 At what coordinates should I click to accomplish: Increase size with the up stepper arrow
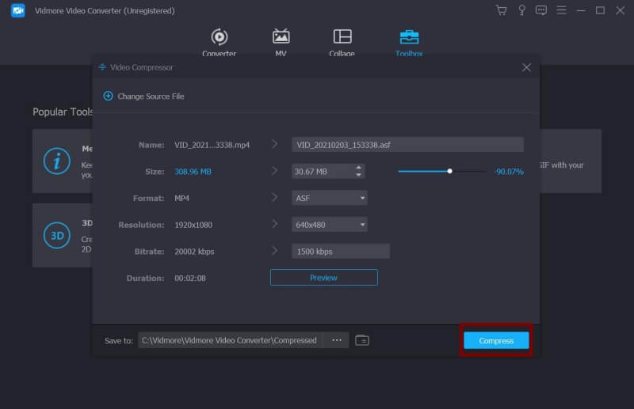coord(359,168)
